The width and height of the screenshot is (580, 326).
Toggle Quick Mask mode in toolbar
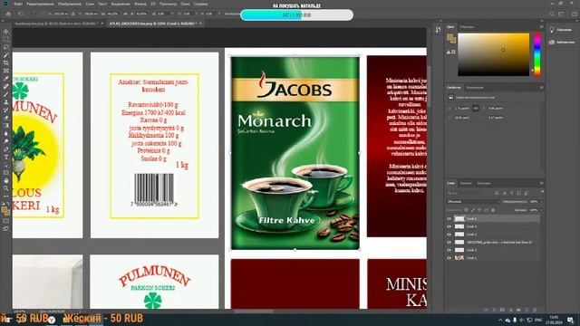pos(6,221)
